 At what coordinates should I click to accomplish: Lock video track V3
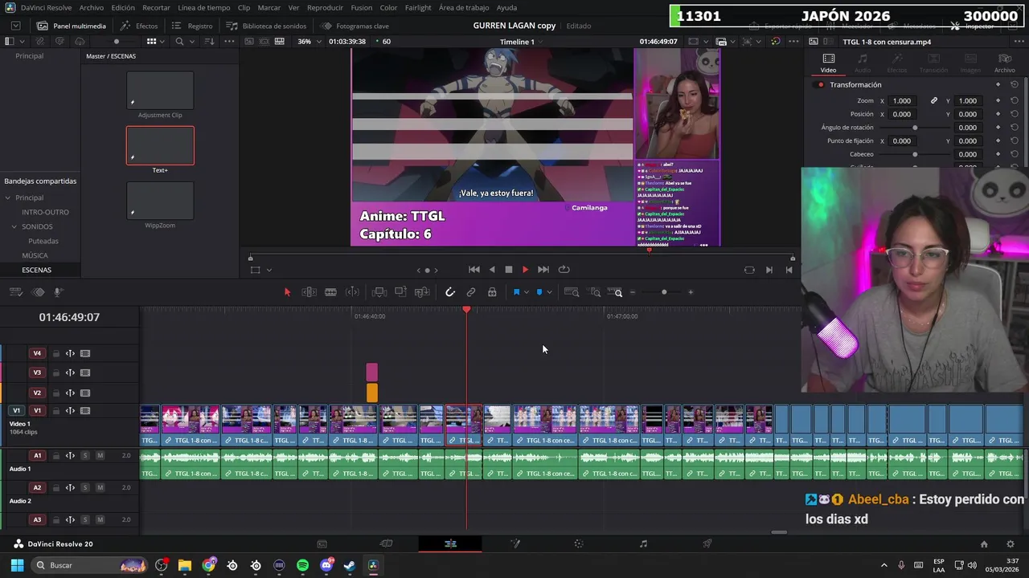pyautogui.click(x=56, y=372)
